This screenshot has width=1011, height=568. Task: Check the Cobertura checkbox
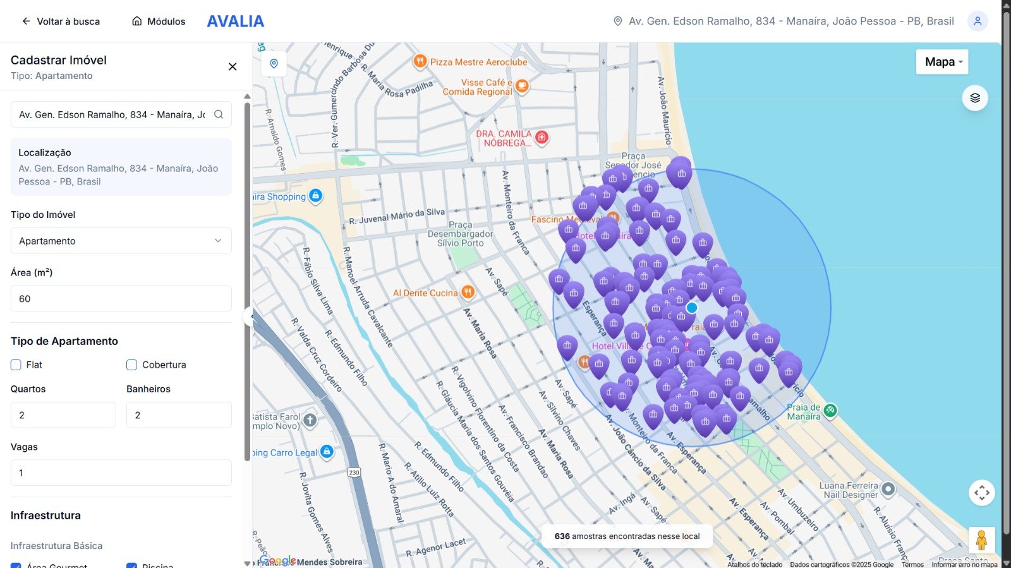[132, 365]
